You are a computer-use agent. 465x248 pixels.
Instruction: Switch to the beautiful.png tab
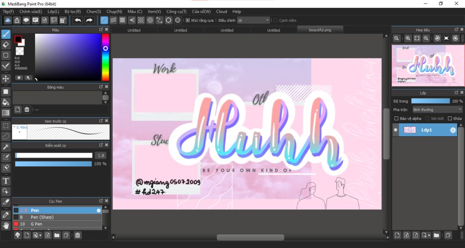pyautogui.click(x=320, y=30)
